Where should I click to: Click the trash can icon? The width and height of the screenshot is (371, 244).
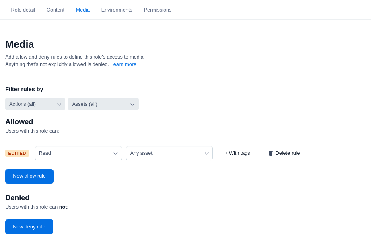[x=271, y=153]
